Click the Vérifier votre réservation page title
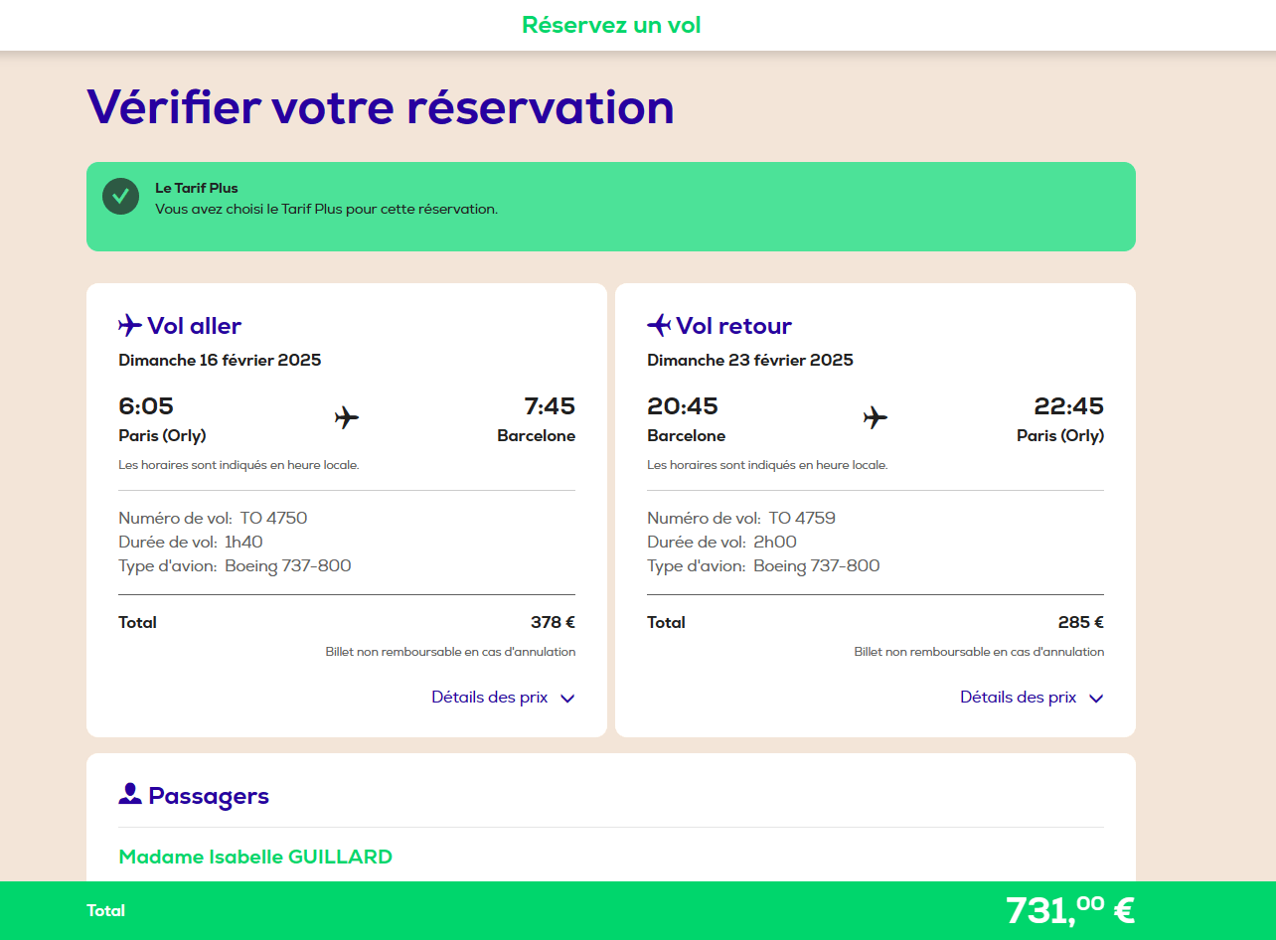 381,107
